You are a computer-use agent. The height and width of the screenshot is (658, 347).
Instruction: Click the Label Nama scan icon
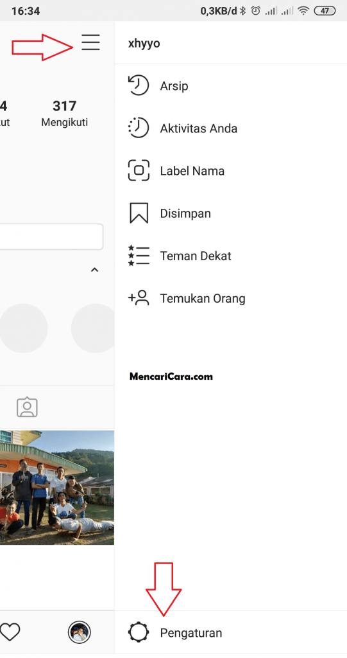point(139,171)
